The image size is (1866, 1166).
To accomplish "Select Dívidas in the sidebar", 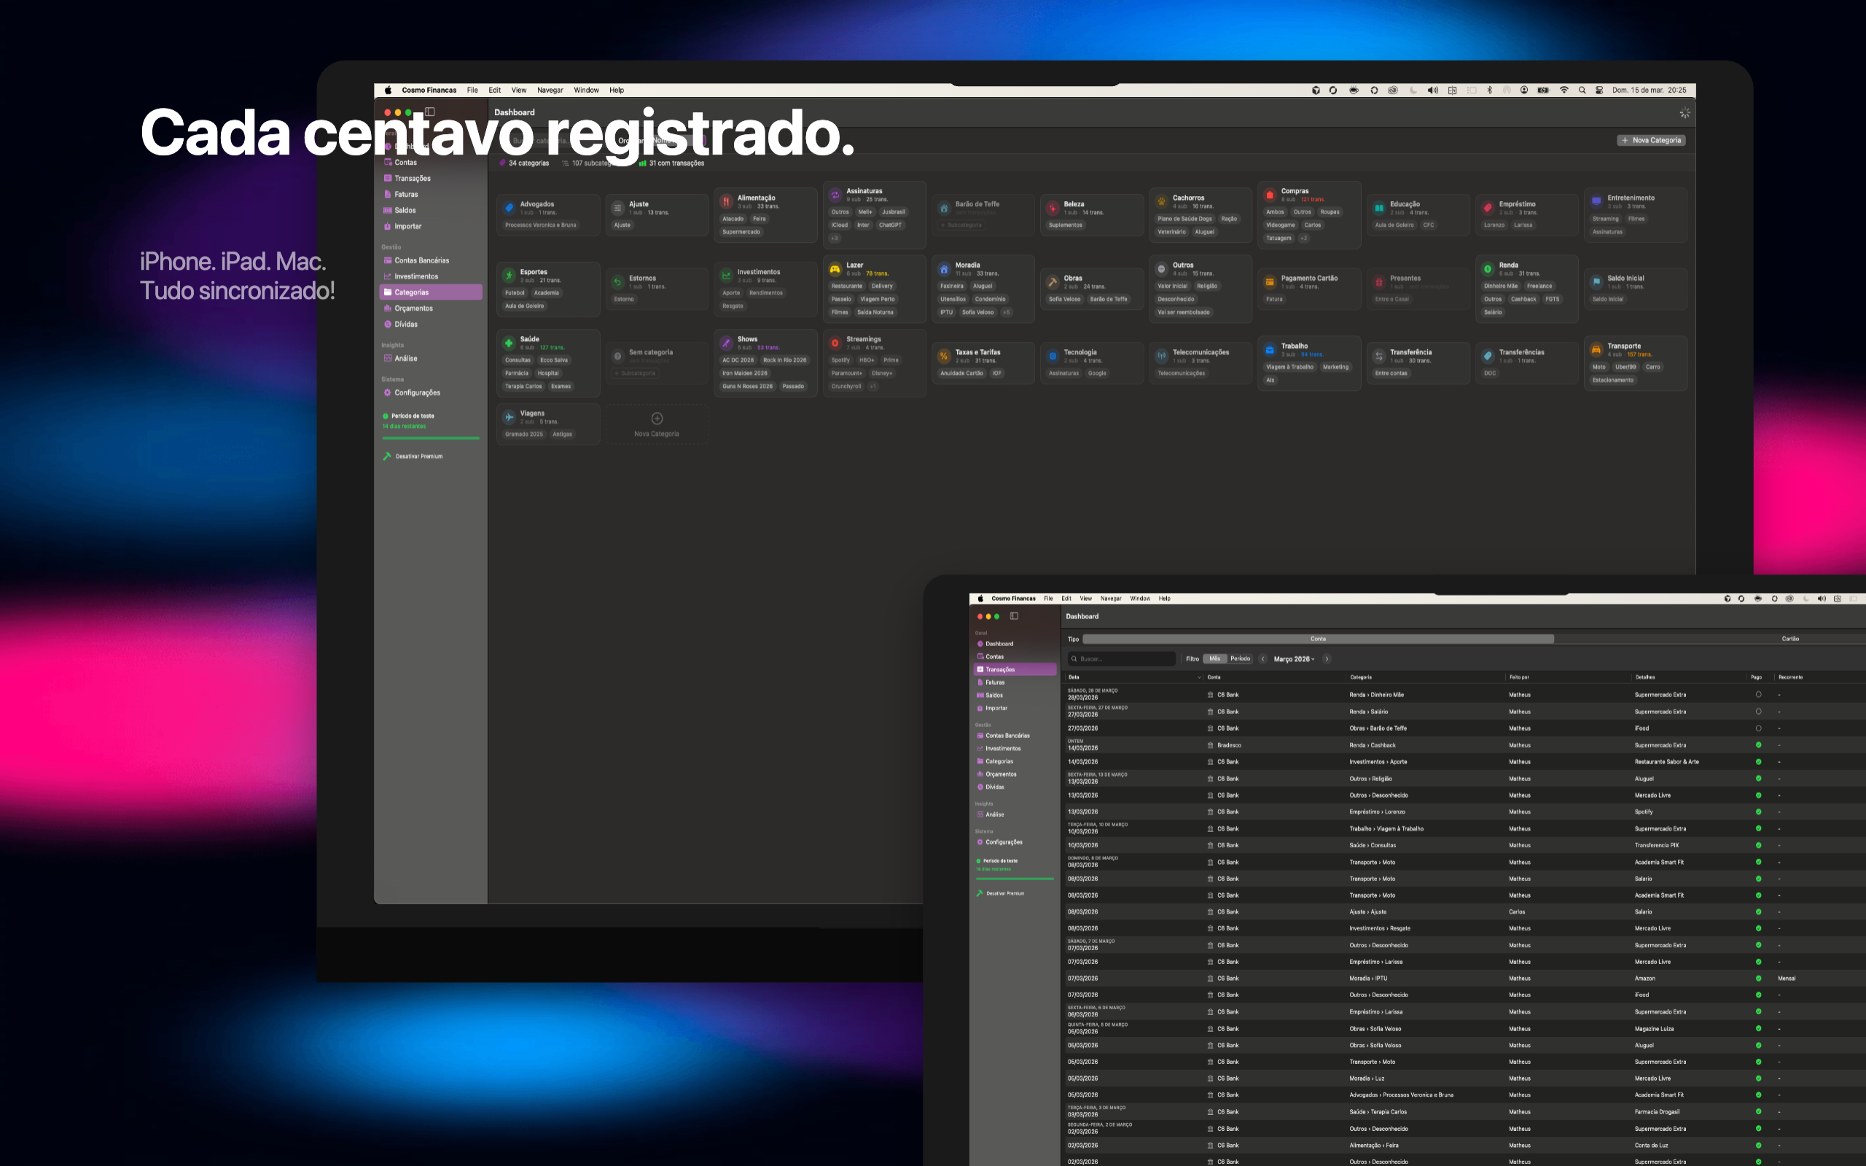I will coord(406,324).
